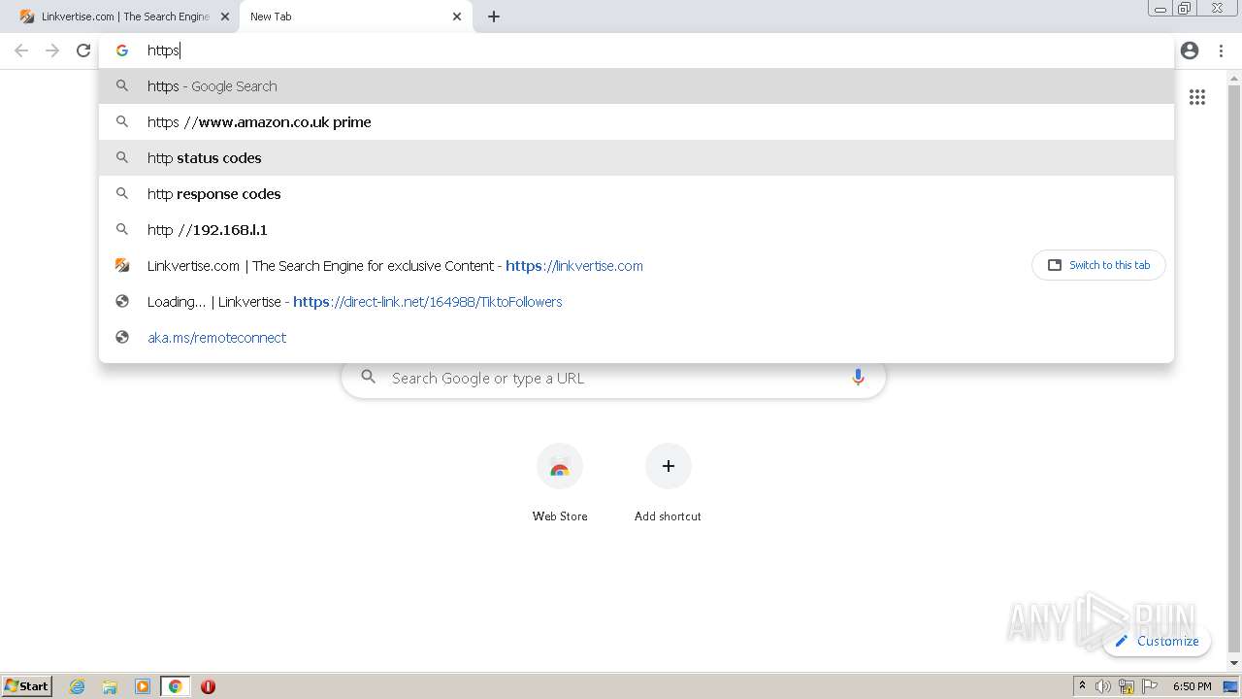Choose the 'https - Google Search' suggestion
The image size is (1242, 699).
637,86
